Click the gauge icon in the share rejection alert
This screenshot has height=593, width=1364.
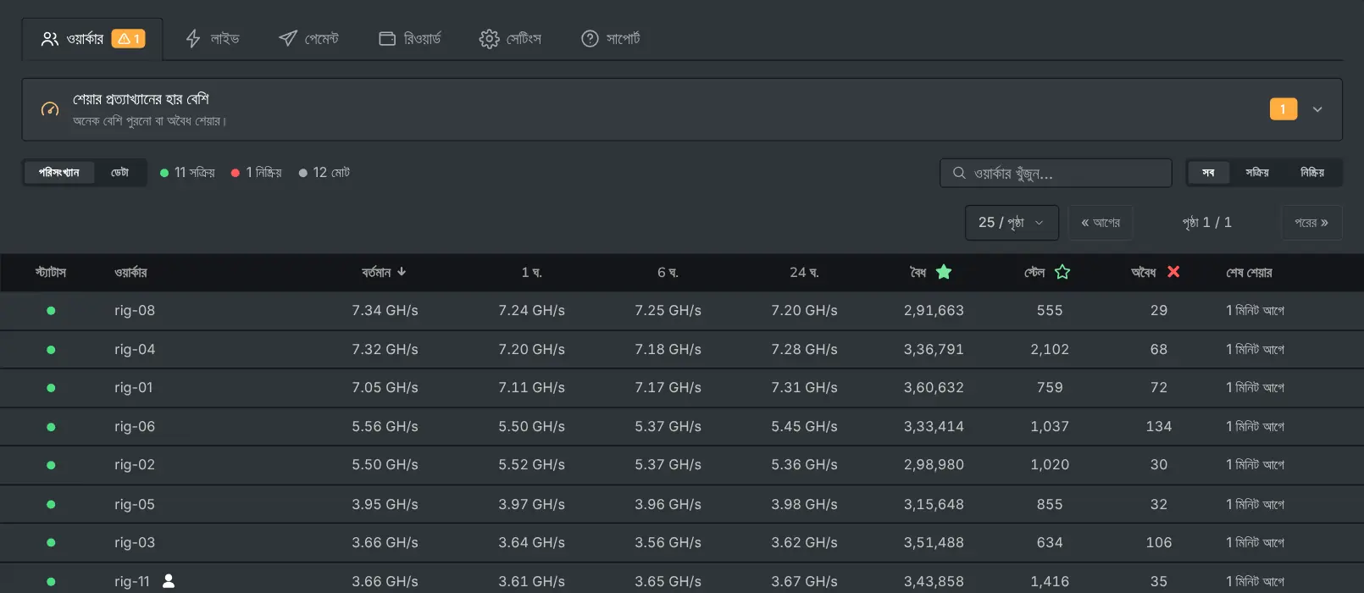pos(50,109)
